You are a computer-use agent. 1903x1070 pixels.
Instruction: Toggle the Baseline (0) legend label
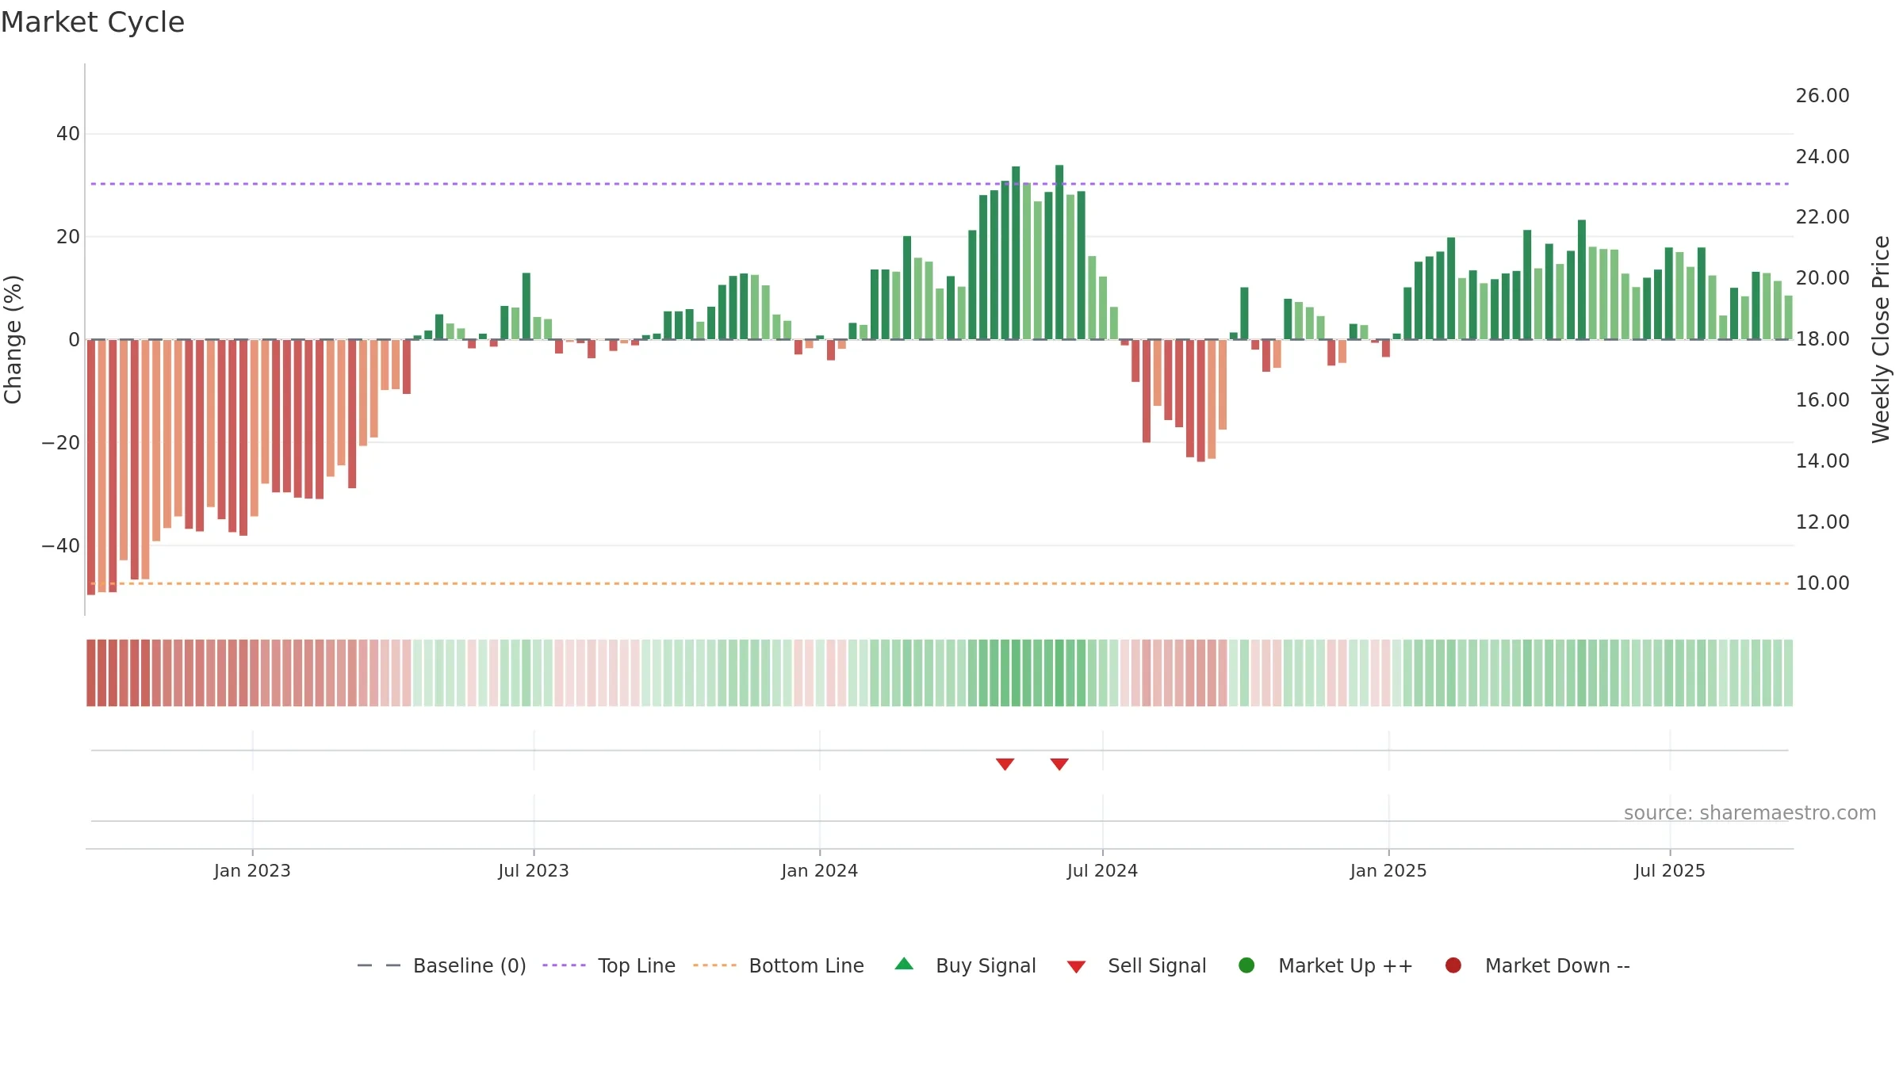[469, 966]
